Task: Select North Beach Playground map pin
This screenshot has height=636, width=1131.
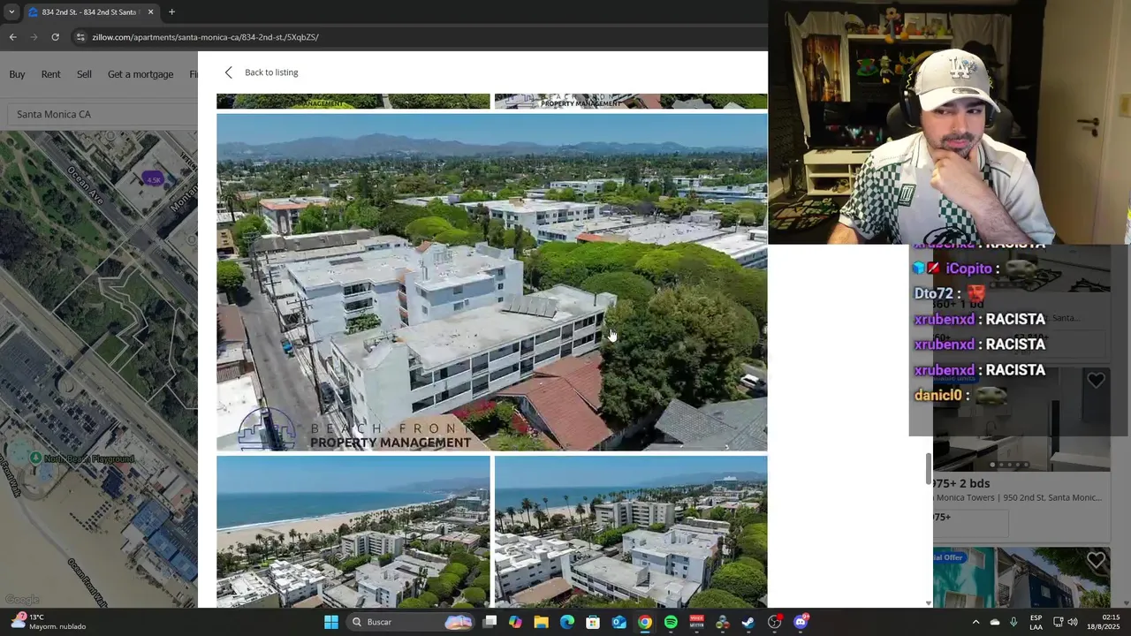Action: (35, 458)
